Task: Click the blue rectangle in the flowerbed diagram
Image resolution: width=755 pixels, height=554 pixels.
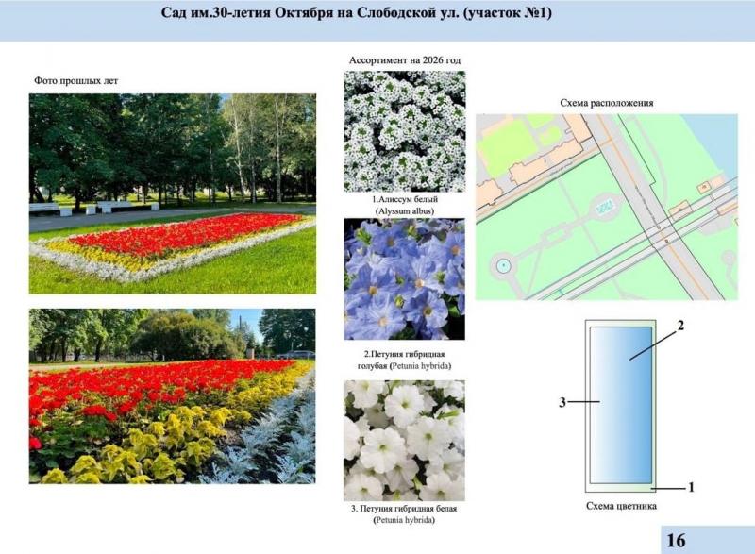Action: 621,403
